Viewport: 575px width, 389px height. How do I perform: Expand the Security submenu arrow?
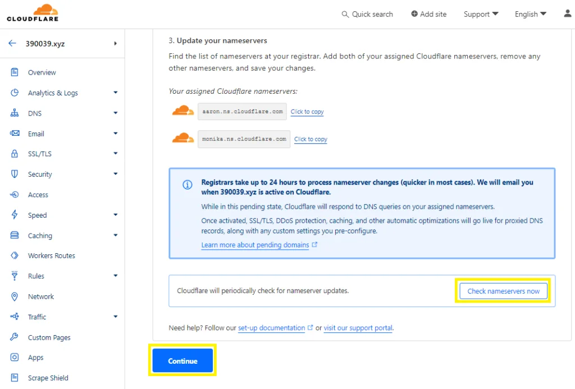[x=116, y=174]
